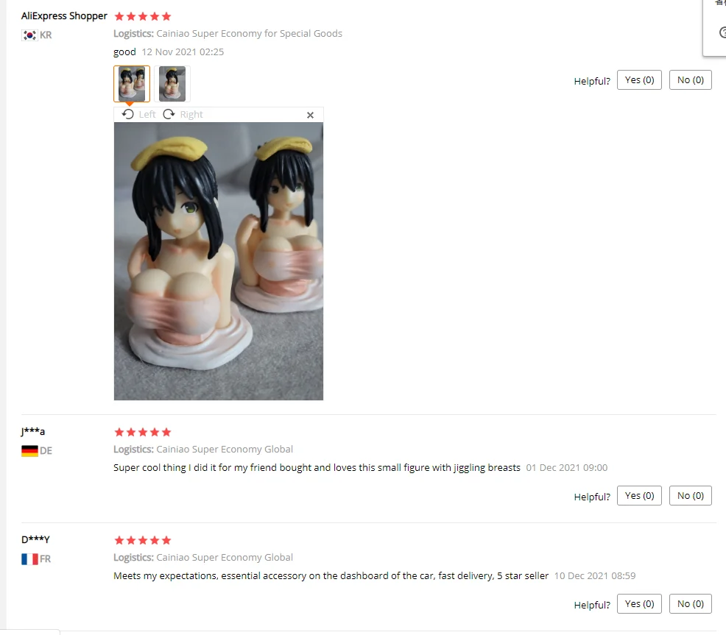Click the AliExpress Shopper reviewer name
726x635 pixels.
pos(64,15)
